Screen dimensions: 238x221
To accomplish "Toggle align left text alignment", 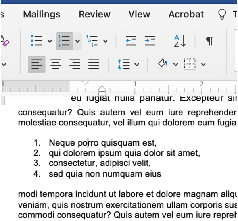I will coord(36,64).
